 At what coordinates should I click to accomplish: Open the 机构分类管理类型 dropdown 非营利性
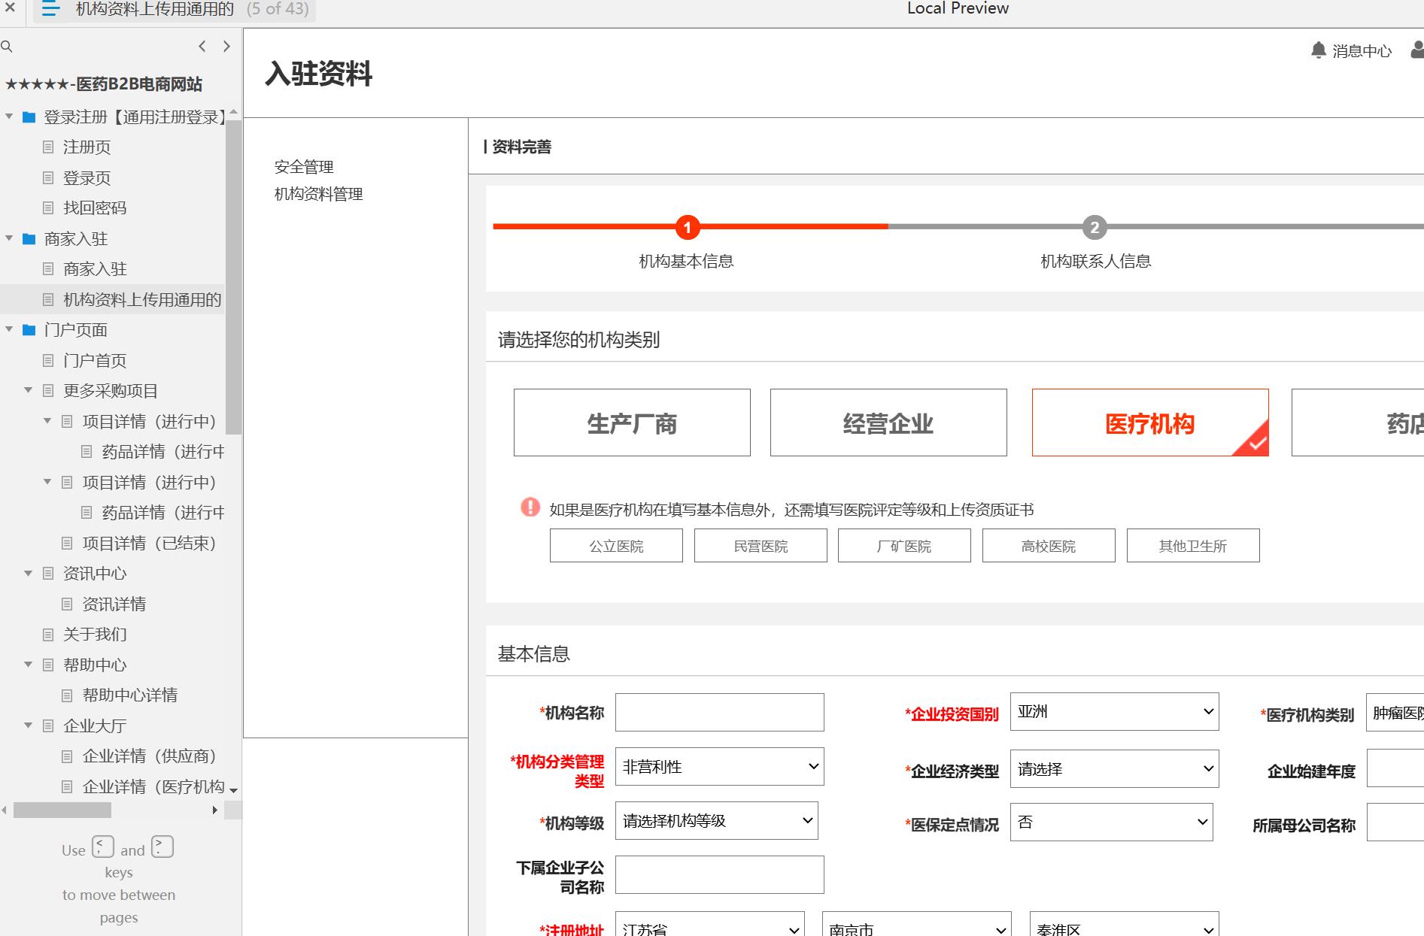click(719, 767)
